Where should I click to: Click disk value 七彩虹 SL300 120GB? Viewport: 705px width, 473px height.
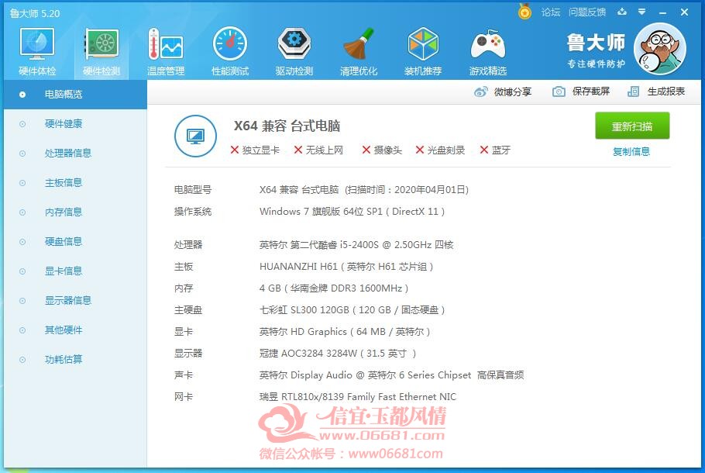coord(352,310)
